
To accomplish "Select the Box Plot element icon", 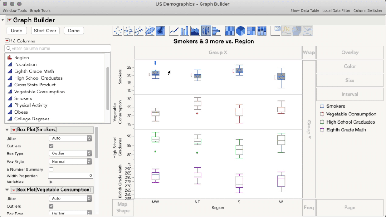I will tap(206, 31).
